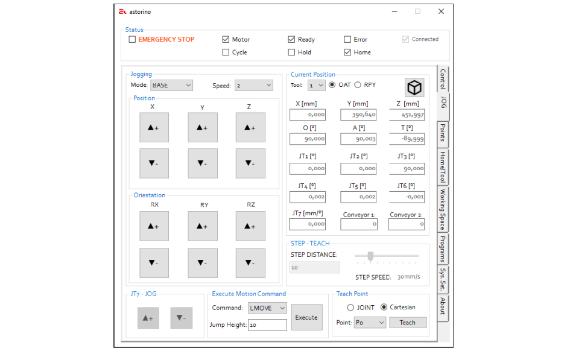This screenshot has width=567, height=354.
Task: Rotate RY orientation in negative direction
Action: coord(203,263)
